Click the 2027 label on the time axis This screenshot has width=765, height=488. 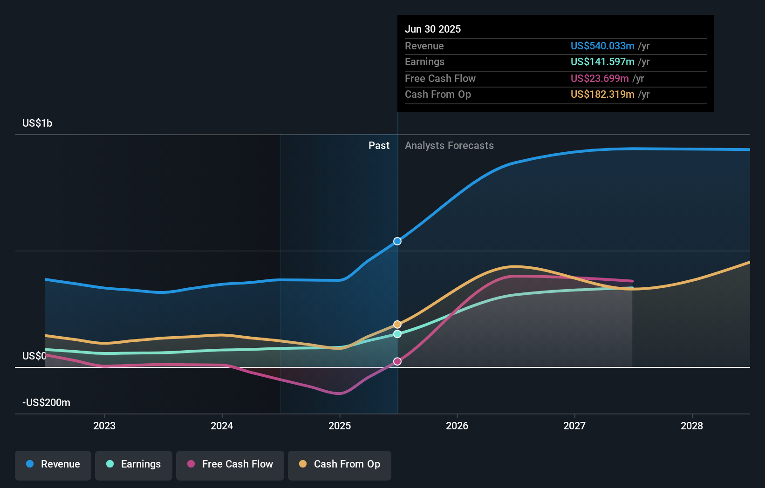pyautogui.click(x=575, y=426)
